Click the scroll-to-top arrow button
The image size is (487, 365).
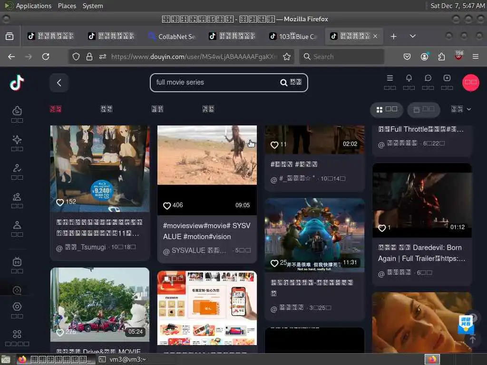pyautogui.click(x=472, y=339)
